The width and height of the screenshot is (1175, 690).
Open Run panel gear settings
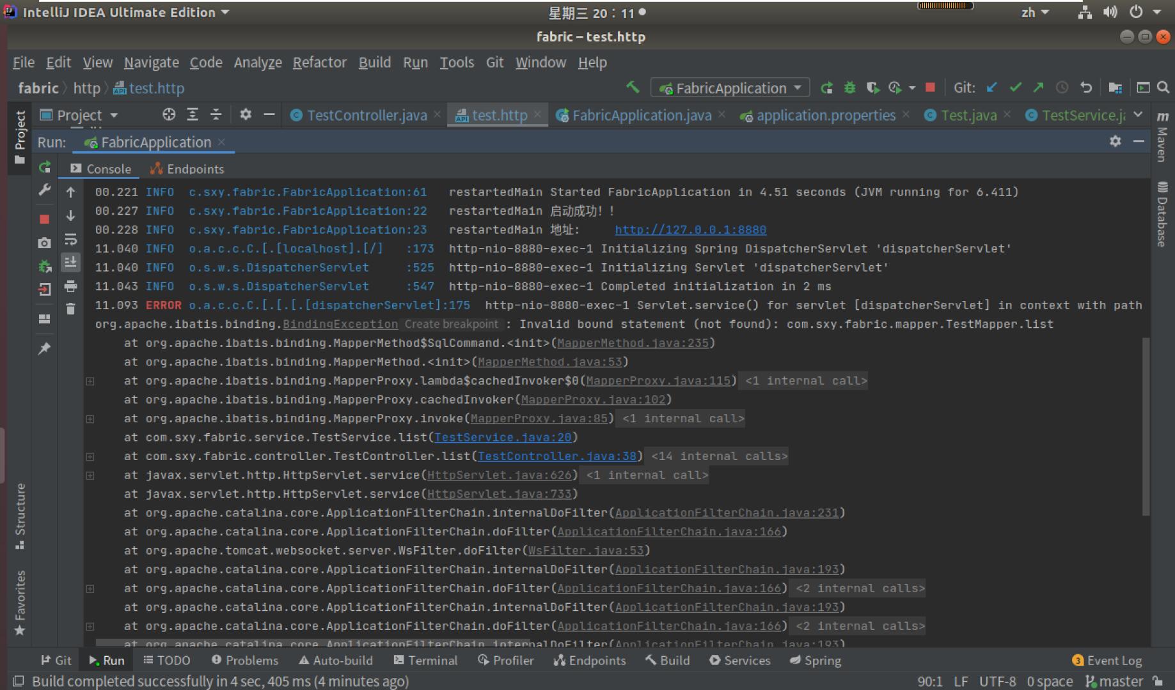click(1116, 141)
